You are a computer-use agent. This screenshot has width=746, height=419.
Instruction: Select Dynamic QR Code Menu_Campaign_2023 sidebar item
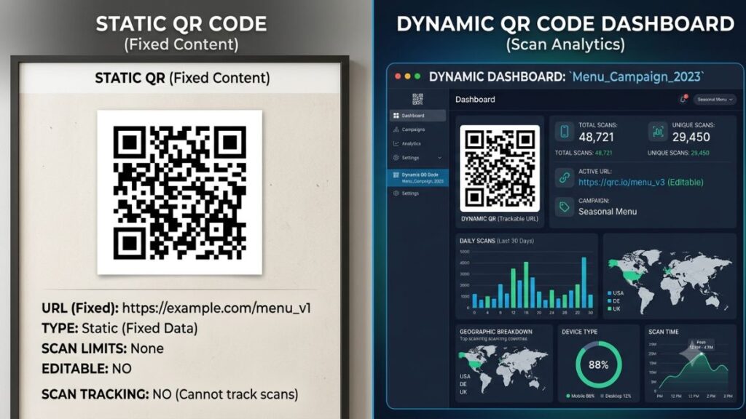tap(417, 177)
